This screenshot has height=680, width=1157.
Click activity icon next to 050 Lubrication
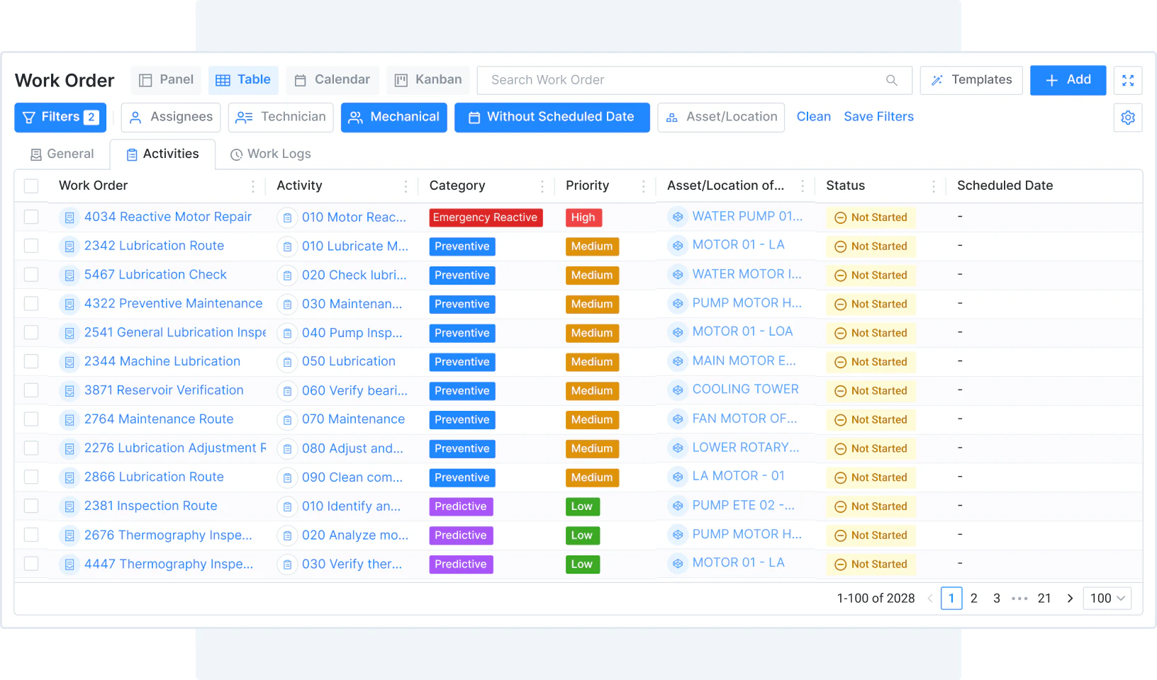click(x=287, y=362)
